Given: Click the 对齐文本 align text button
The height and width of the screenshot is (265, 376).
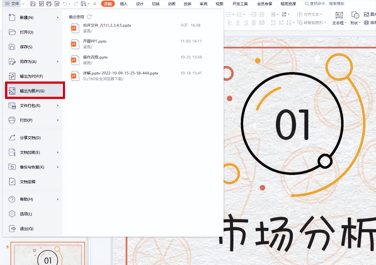Looking at the screenshot, I should point(309,14).
